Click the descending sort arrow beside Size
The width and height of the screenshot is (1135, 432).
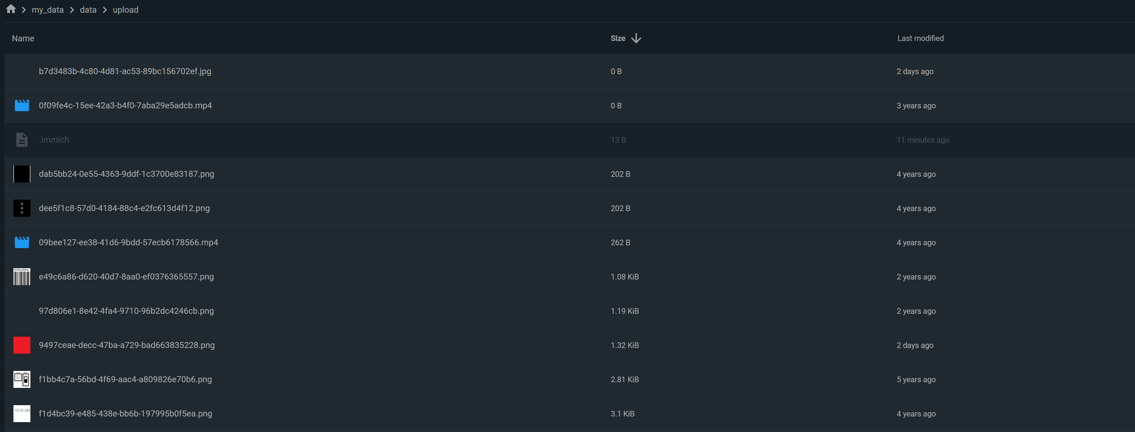pos(636,38)
